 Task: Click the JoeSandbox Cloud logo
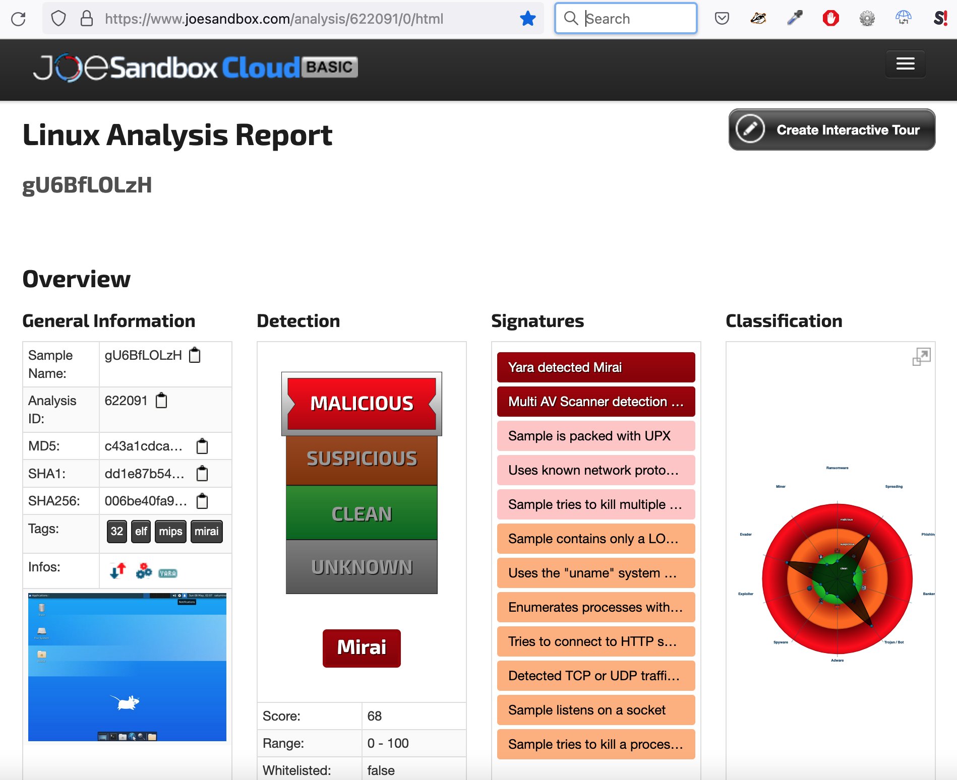(x=196, y=68)
